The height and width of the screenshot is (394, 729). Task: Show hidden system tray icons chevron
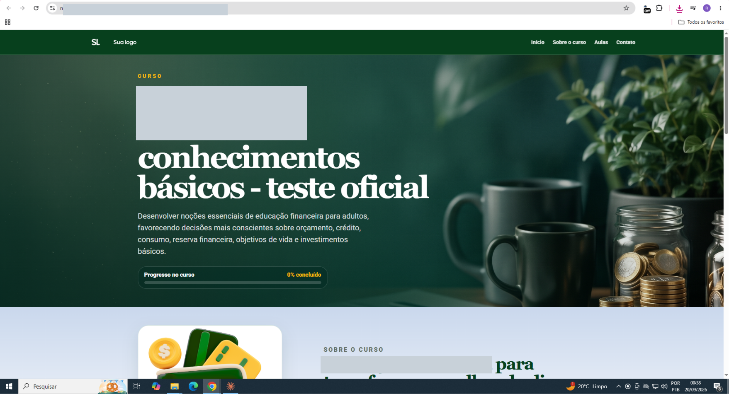(x=619, y=387)
